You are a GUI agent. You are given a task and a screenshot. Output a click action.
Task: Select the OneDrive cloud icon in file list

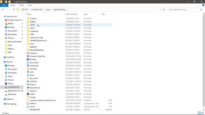[x=28, y=81]
